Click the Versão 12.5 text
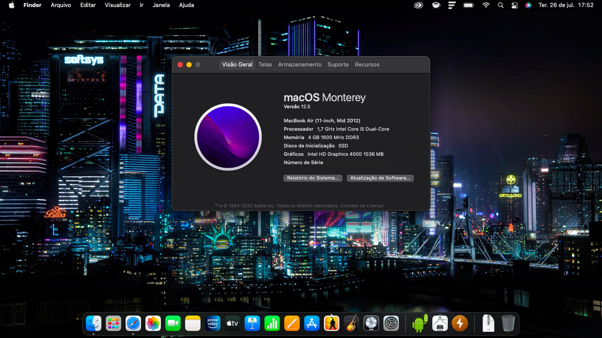This screenshot has width=602, height=338. tap(297, 107)
